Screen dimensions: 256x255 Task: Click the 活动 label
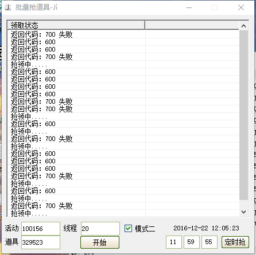click(12, 228)
